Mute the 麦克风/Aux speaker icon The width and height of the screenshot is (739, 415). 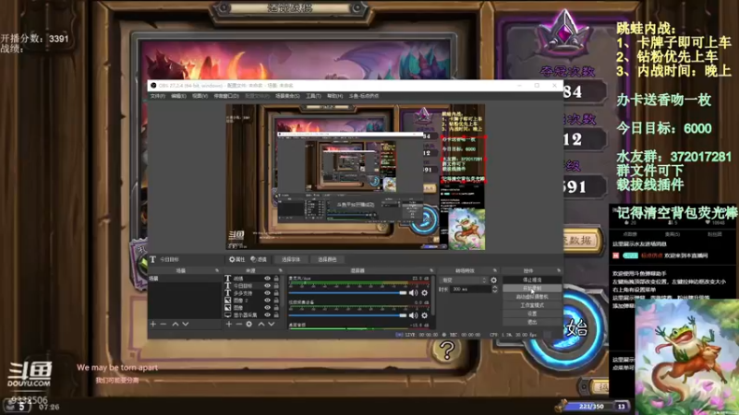(x=413, y=292)
